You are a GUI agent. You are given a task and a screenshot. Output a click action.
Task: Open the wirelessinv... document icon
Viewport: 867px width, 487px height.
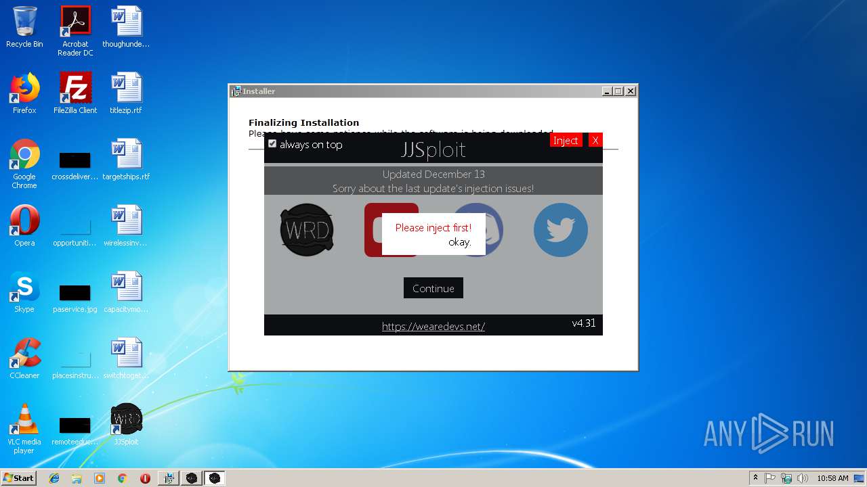coord(126,227)
